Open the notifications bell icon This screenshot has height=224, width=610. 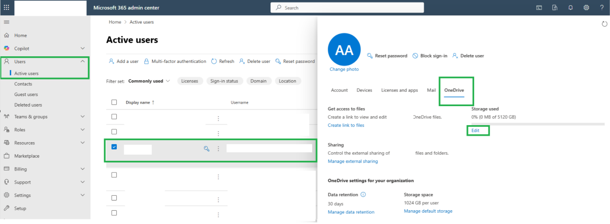[571, 8]
